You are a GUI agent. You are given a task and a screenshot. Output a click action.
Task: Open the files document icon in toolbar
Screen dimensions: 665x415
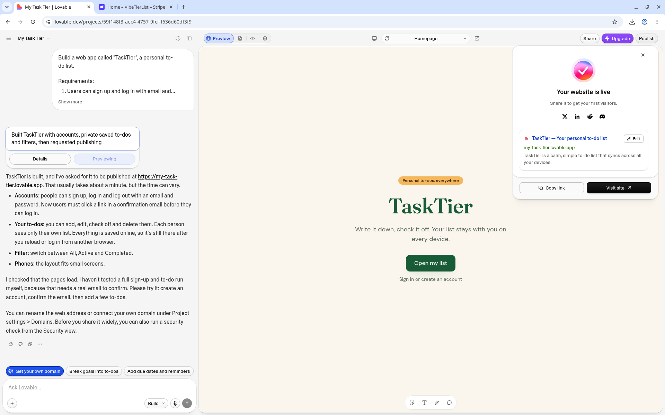point(240,38)
